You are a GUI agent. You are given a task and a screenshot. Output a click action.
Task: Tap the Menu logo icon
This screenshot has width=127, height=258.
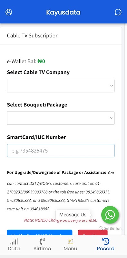[70, 241]
